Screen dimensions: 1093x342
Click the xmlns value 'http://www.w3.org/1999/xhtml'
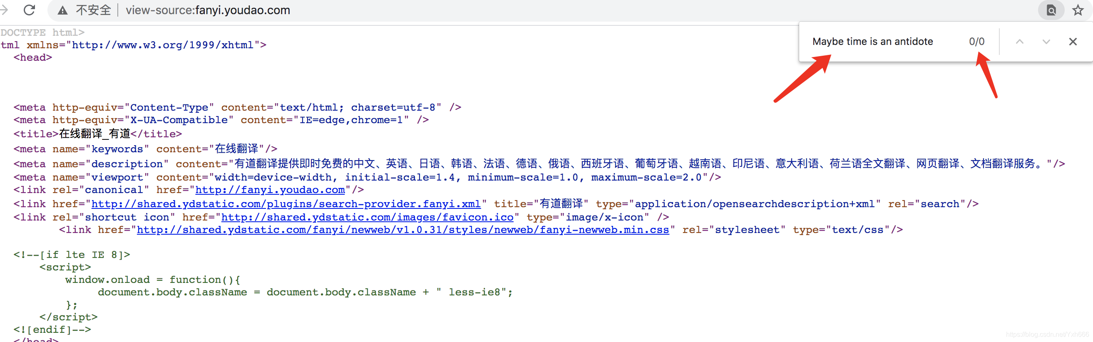tap(162, 45)
